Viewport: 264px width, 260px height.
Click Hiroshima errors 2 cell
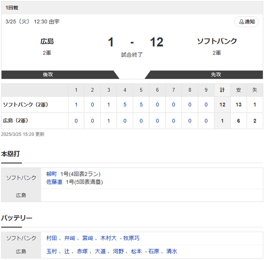point(255,121)
